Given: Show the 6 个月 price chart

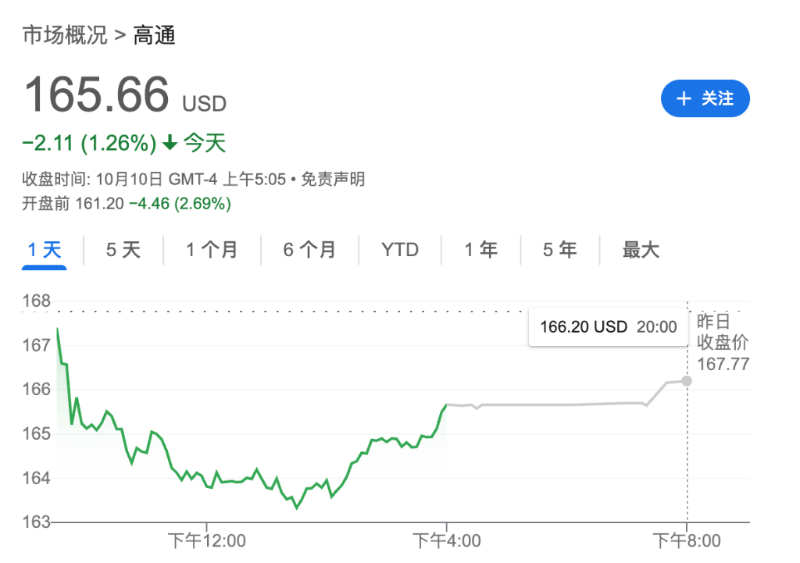Looking at the screenshot, I should pyautogui.click(x=309, y=250).
